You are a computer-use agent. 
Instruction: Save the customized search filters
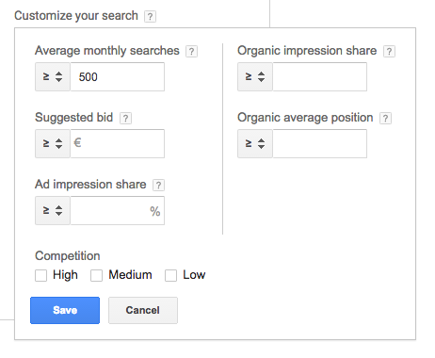(x=65, y=310)
